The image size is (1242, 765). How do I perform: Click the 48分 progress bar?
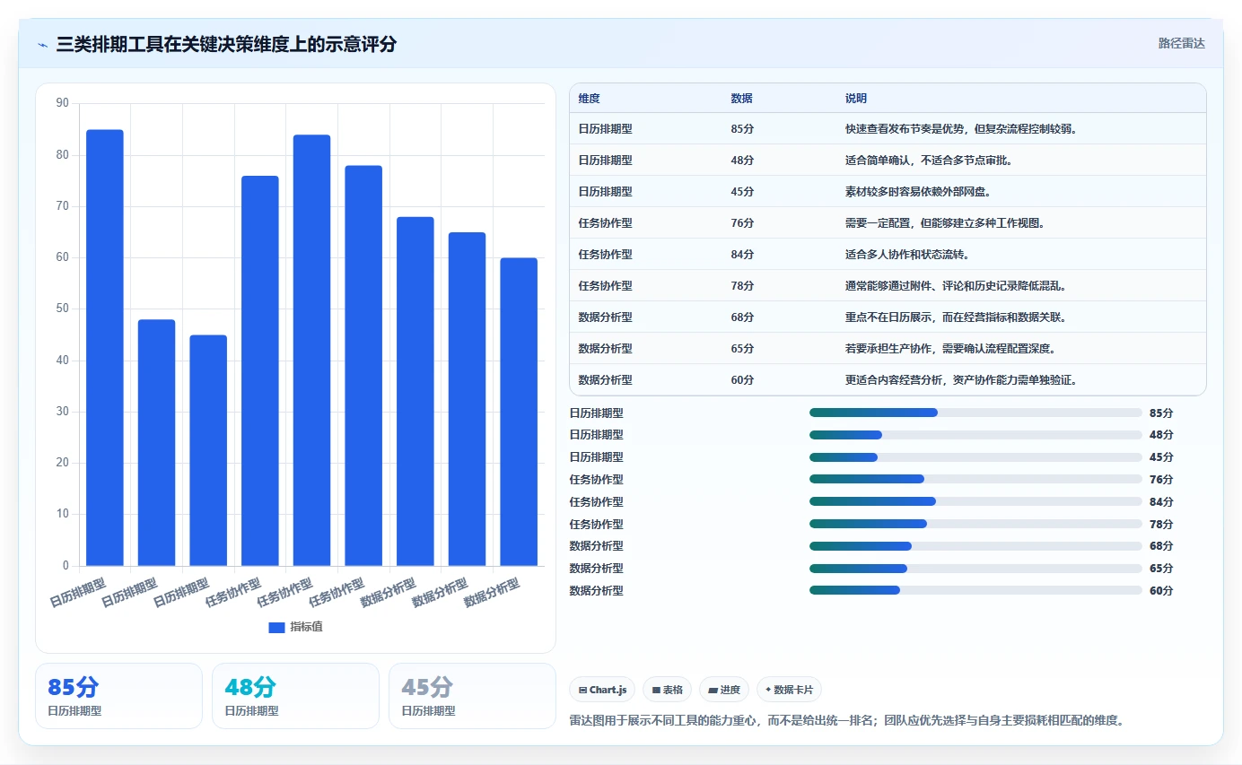point(975,435)
